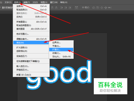Screen dimensions: 134x101
Task: Close the open 选择(S) menu
Action: tap(17, 2)
